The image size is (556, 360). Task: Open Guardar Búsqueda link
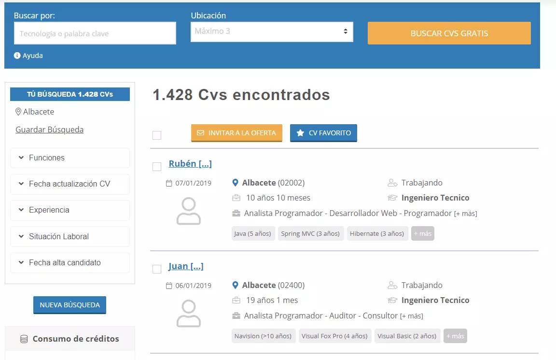(x=49, y=130)
